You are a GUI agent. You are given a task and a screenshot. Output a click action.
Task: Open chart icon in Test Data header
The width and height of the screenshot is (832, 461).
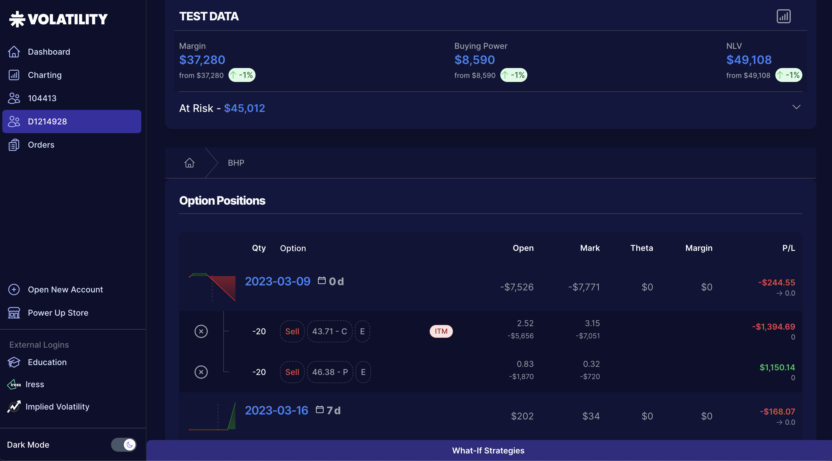pyautogui.click(x=783, y=17)
